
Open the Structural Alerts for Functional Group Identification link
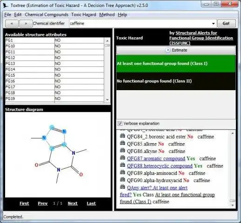pyautogui.click(x=201, y=38)
